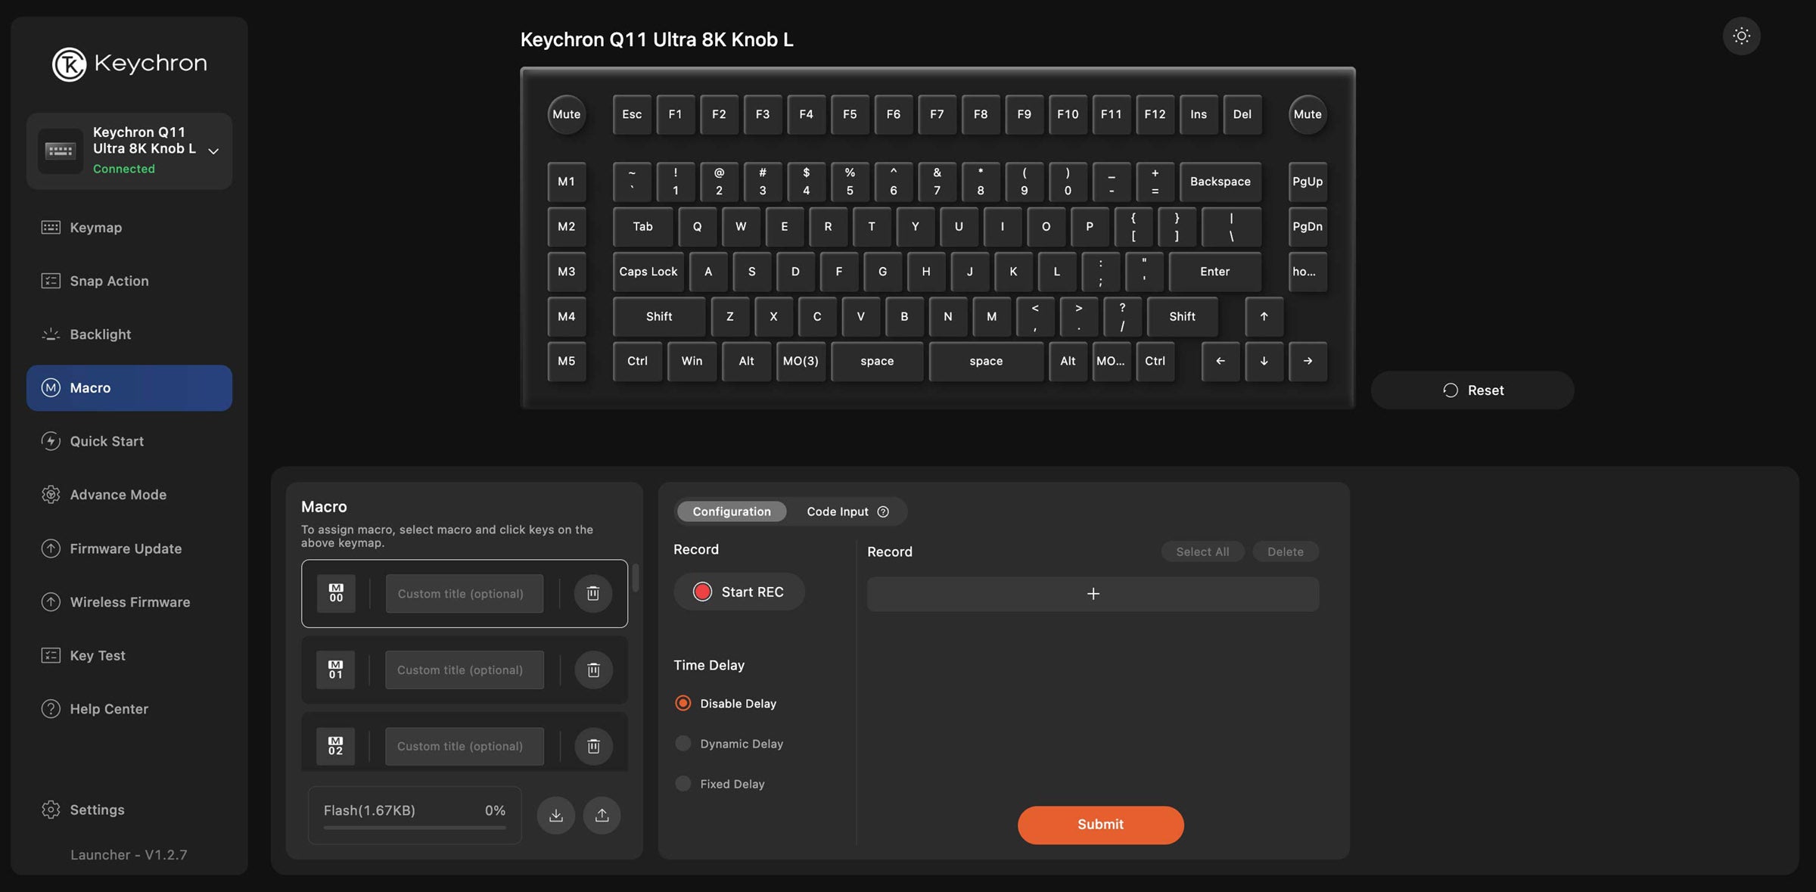This screenshot has width=1816, height=892.
Task: Click the Code Input help question icon
Action: tap(883, 511)
